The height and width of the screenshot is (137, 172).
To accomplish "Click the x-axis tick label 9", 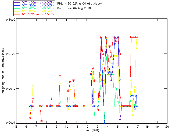I will [x=57, y=127].
